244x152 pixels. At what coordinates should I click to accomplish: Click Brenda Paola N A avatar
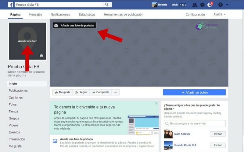(168, 145)
